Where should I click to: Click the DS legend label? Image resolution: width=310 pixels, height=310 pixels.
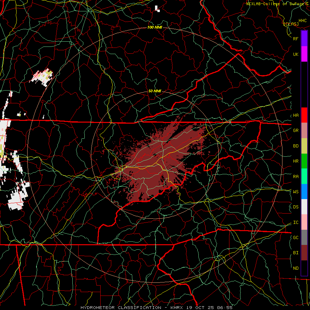[x=296, y=207]
